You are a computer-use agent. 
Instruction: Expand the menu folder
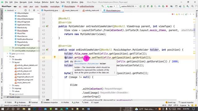click(10, 85)
